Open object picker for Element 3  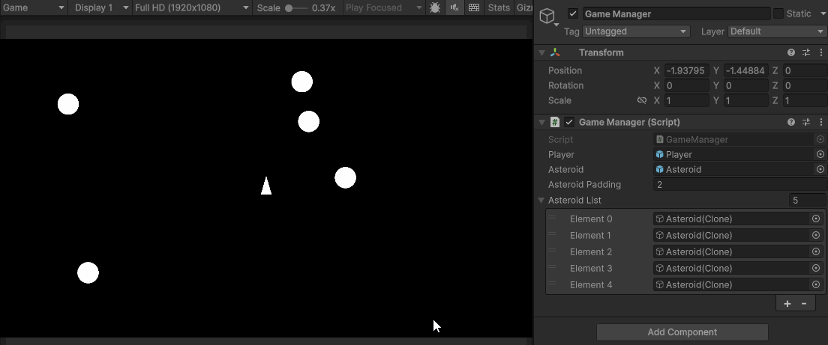click(x=816, y=268)
